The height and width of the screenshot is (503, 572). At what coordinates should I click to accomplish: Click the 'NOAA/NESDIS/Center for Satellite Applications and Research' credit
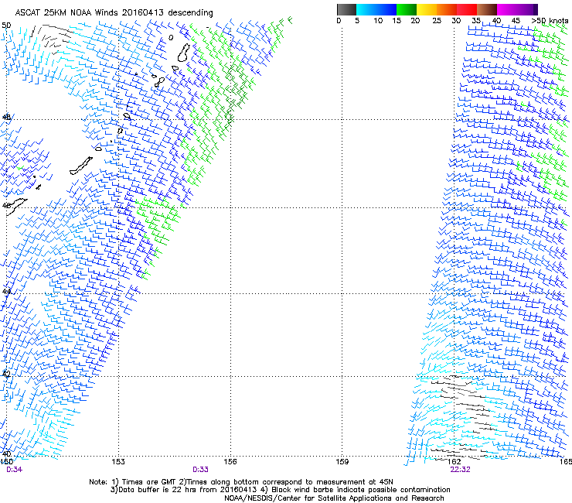coord(334,498)
